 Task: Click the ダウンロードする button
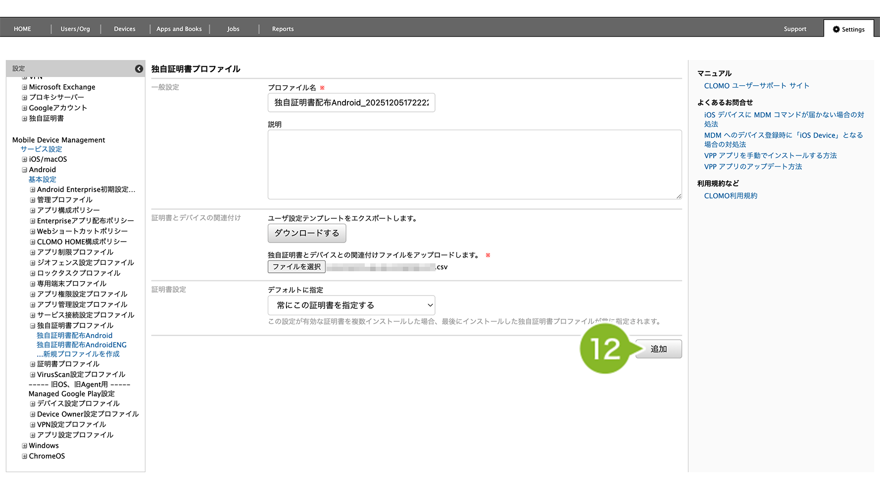click(307, 233)
